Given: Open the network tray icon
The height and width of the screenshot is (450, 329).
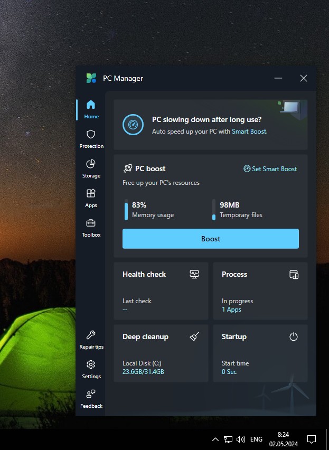Looking at the screenshot, I should point(228,439).
